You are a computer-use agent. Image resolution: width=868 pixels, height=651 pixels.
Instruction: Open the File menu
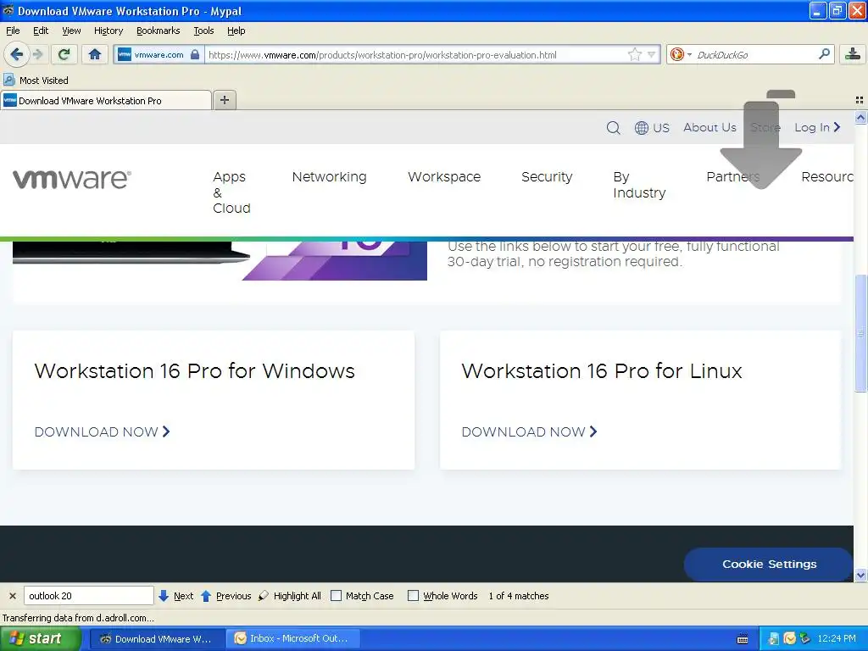tap(13, 31)
